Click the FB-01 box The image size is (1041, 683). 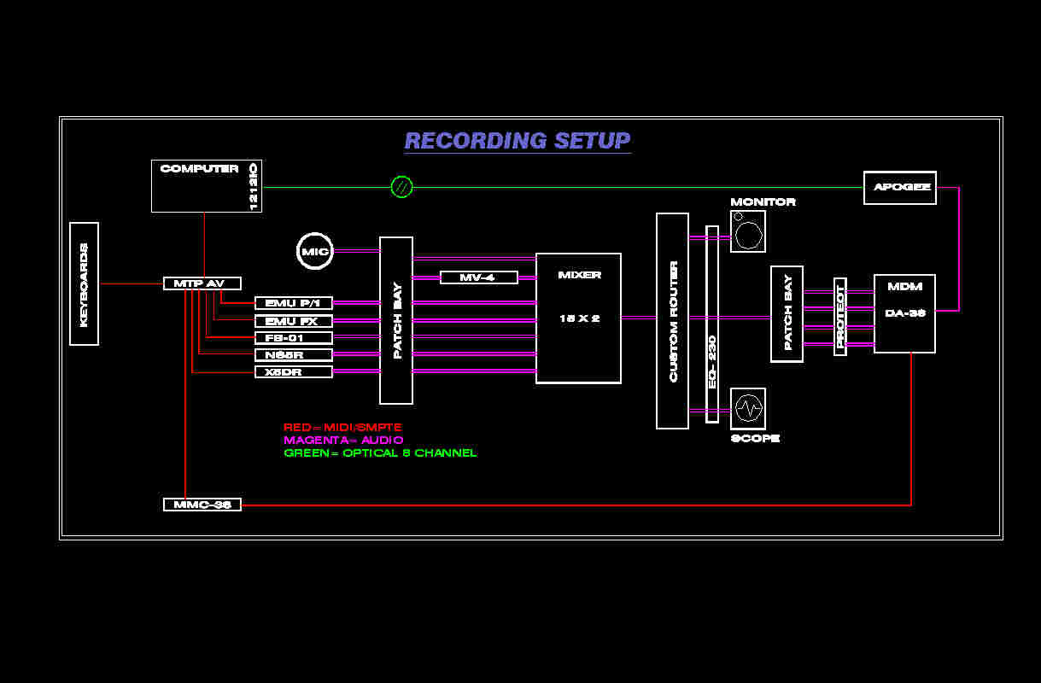point(294,338)
